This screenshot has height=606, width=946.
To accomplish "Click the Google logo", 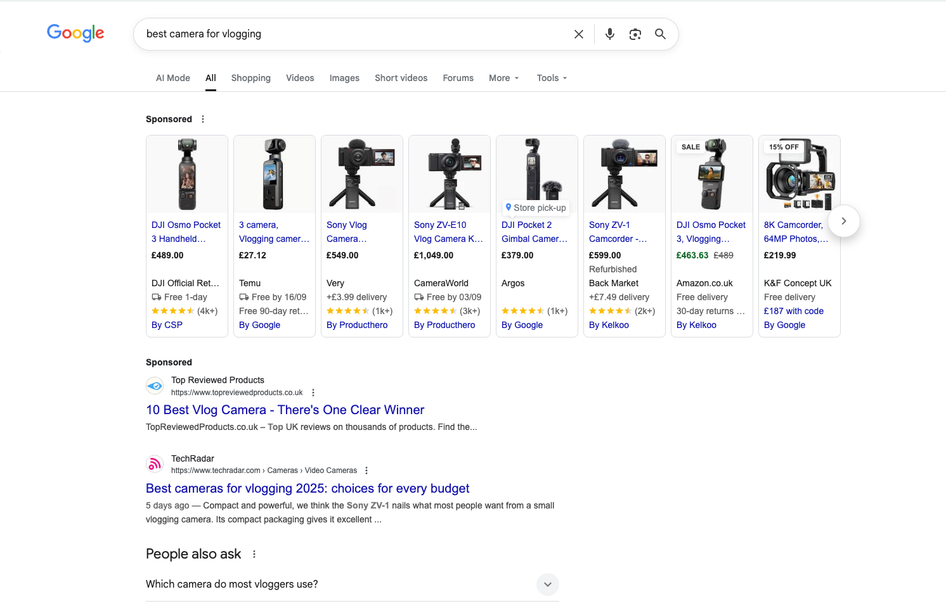I will click(75, 33).
